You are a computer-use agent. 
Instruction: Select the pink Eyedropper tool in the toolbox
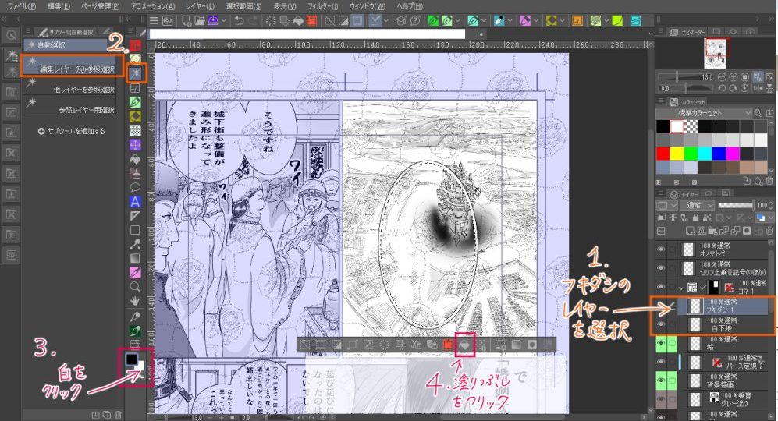tap(135, 272)
